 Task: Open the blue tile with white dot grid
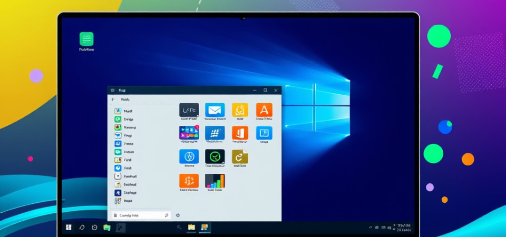click(215, 133)
